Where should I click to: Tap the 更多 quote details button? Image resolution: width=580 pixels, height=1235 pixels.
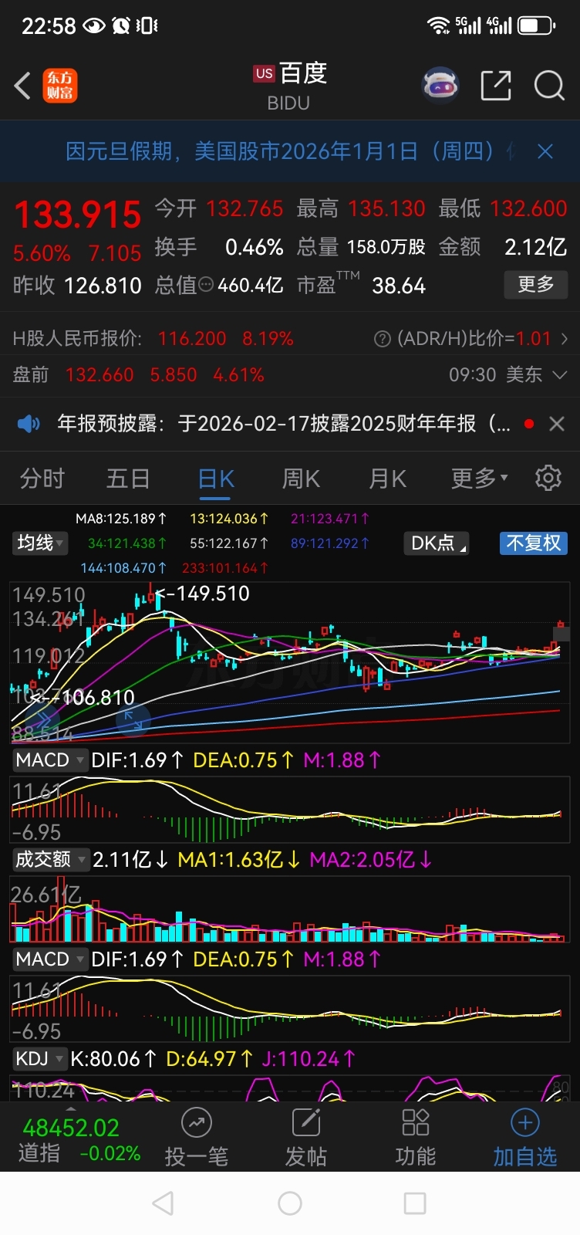tap(536, 285)
